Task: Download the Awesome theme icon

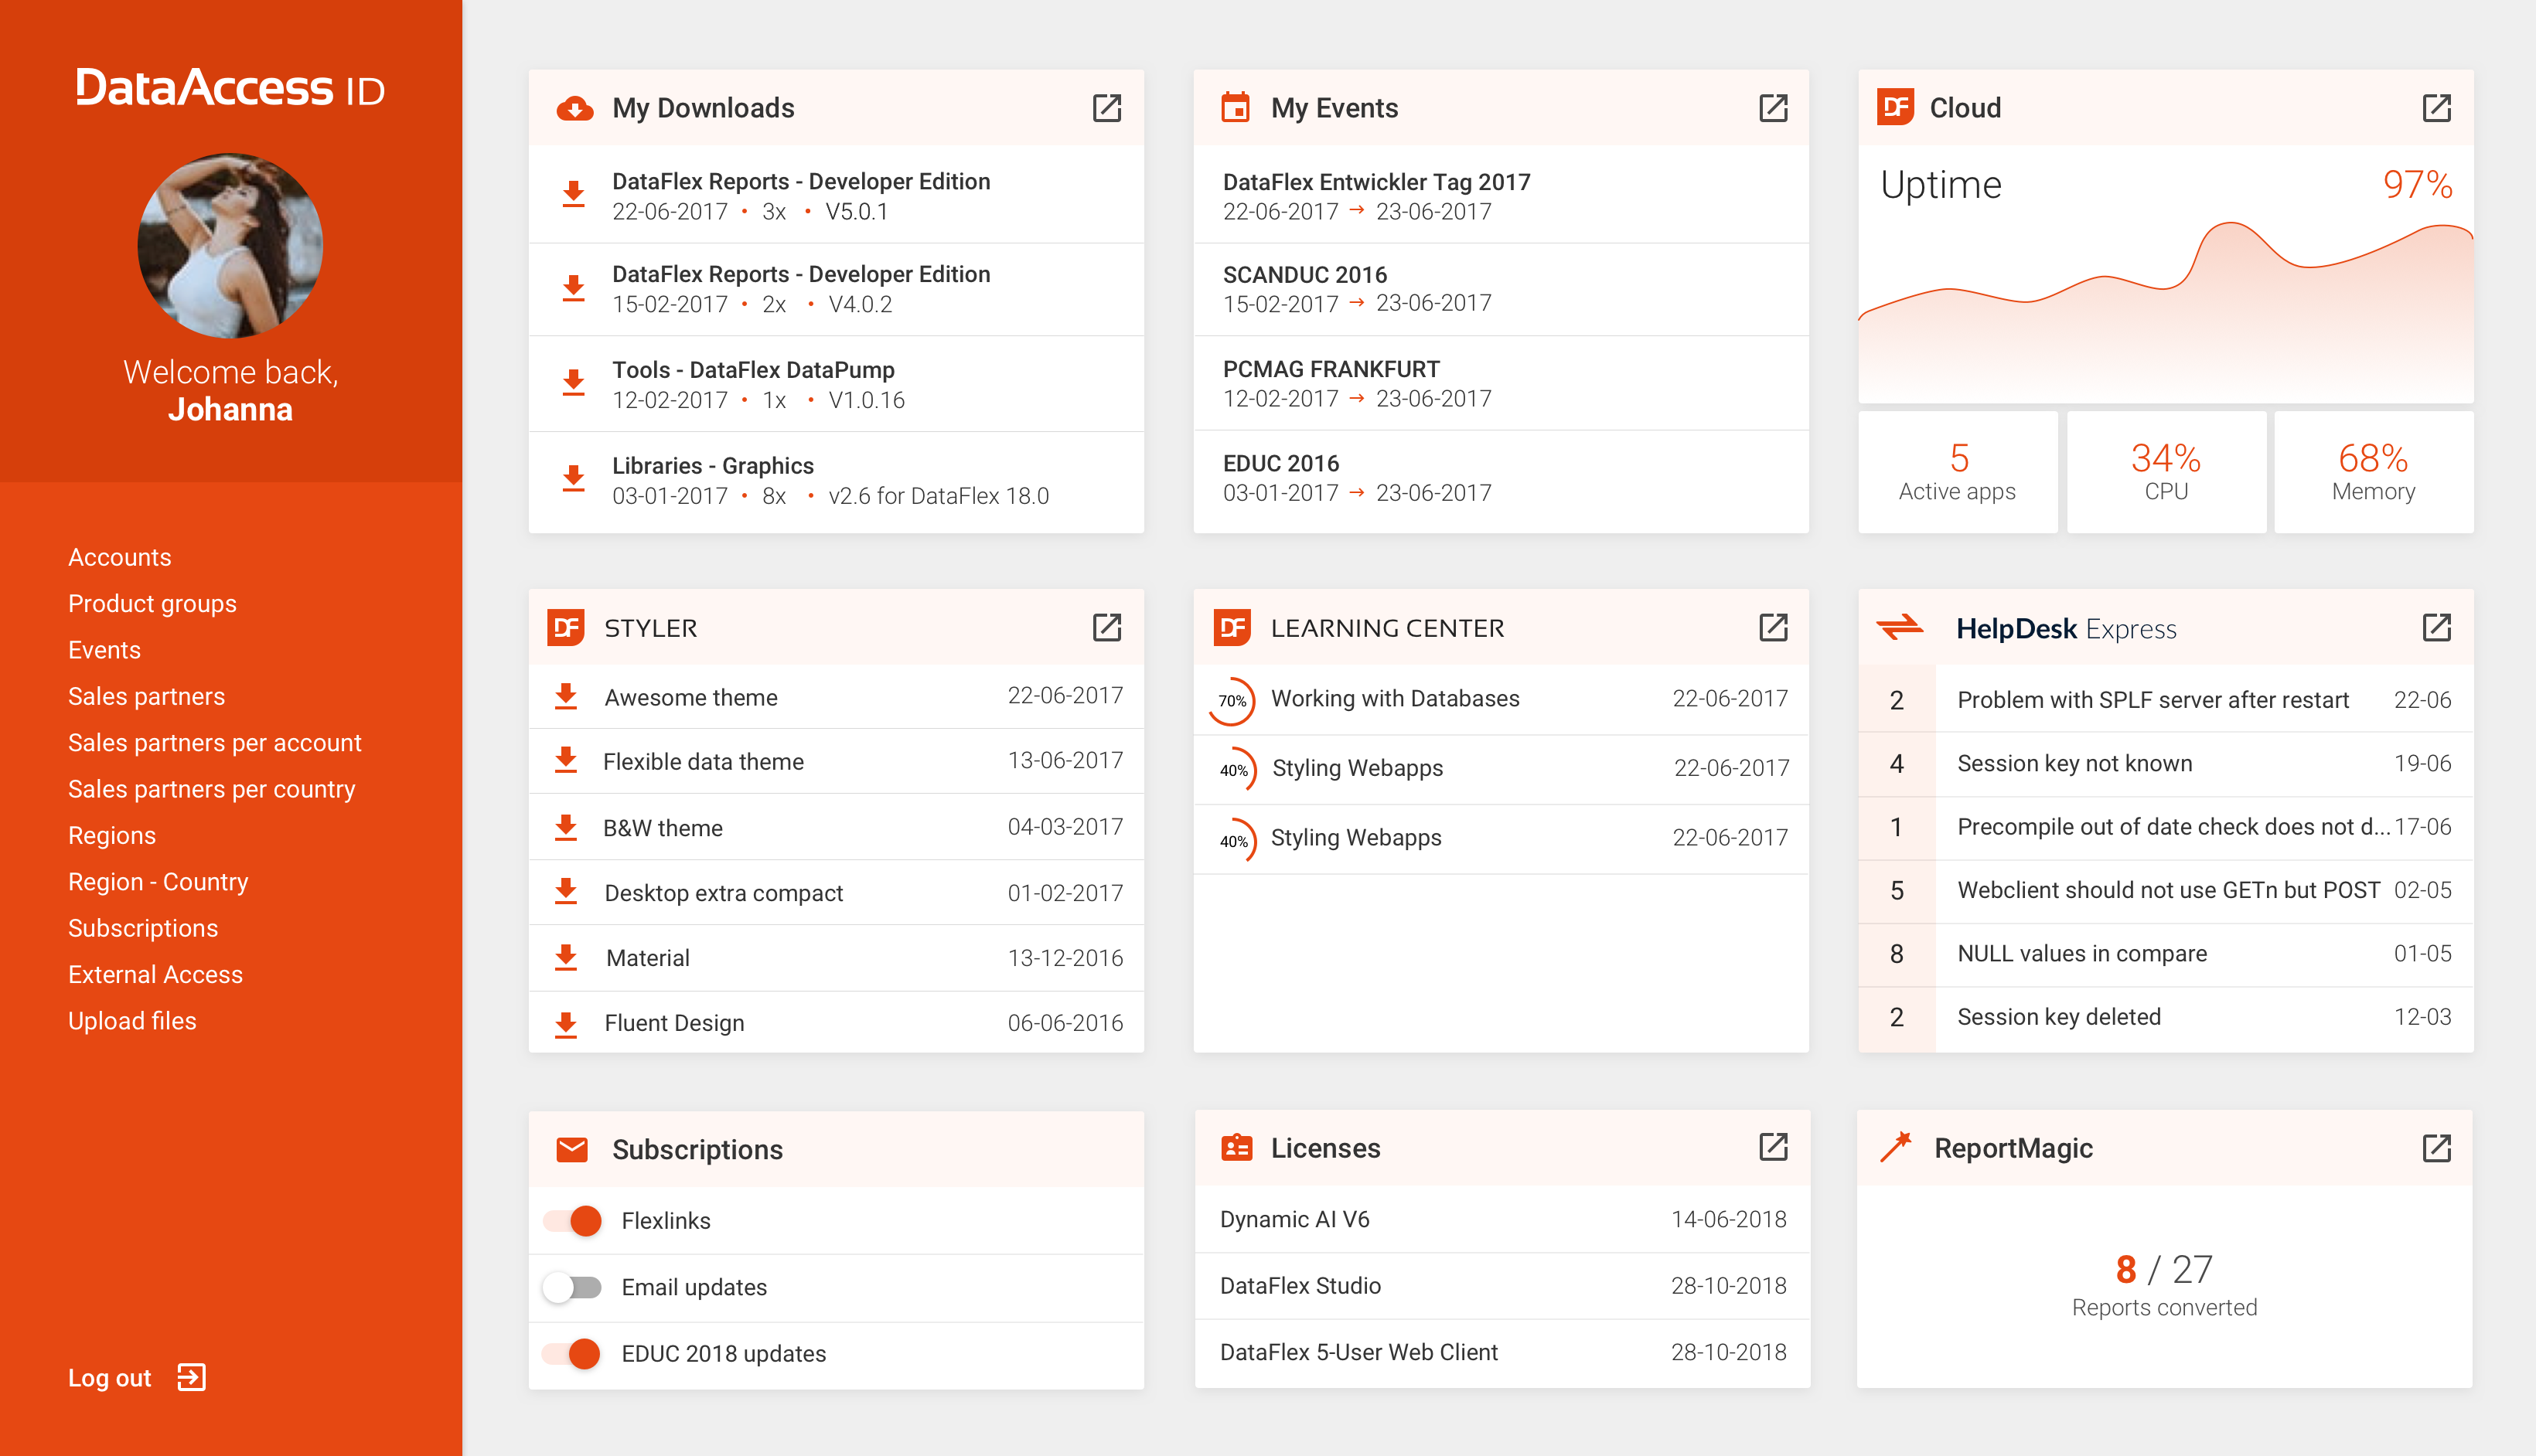Action: 566,697
